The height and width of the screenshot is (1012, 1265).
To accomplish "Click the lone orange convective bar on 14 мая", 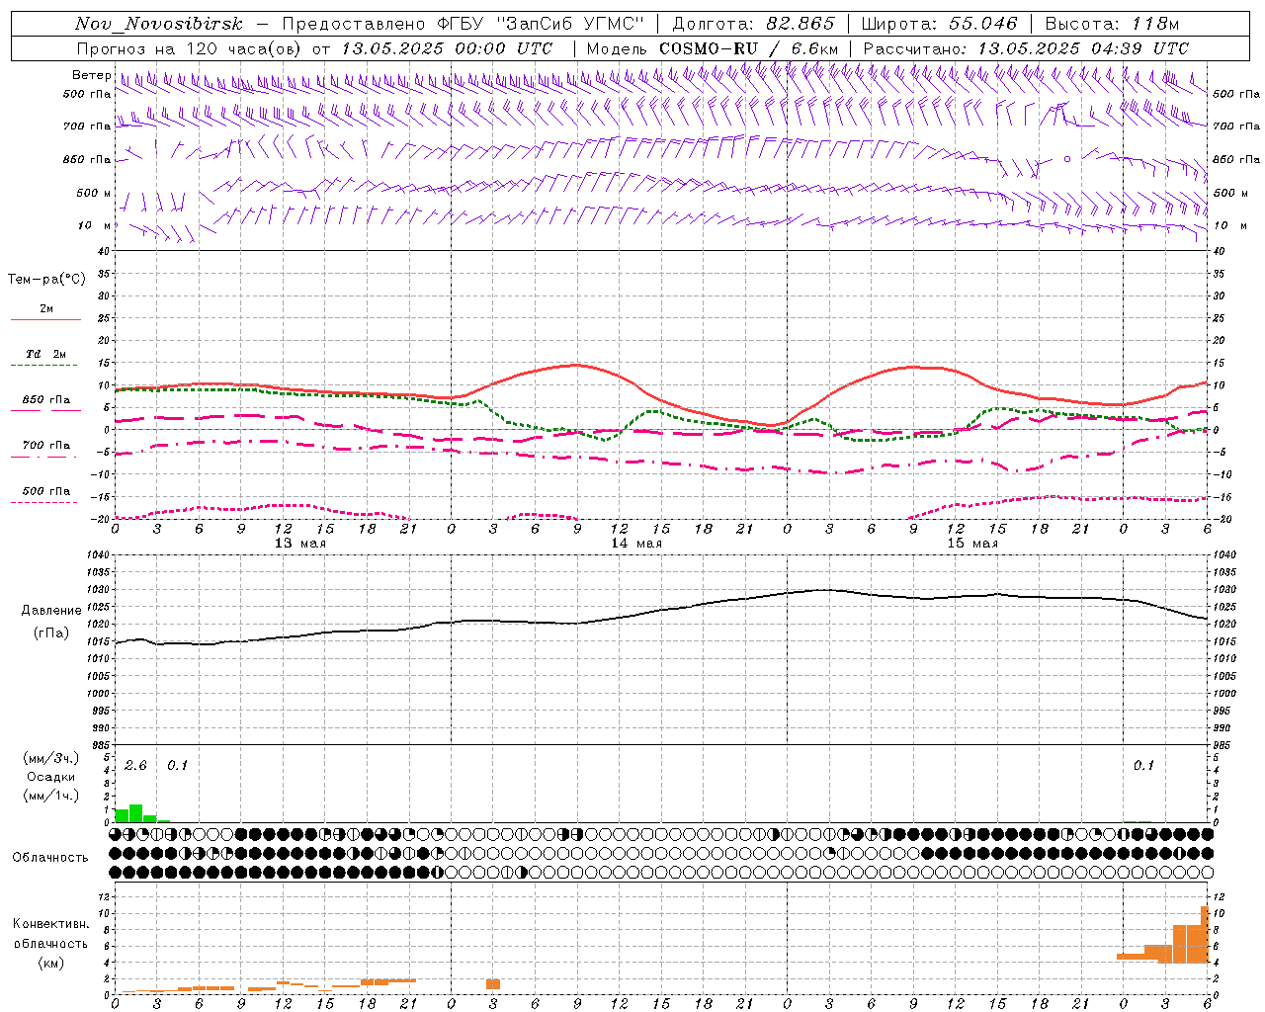I will coord(493,984).
